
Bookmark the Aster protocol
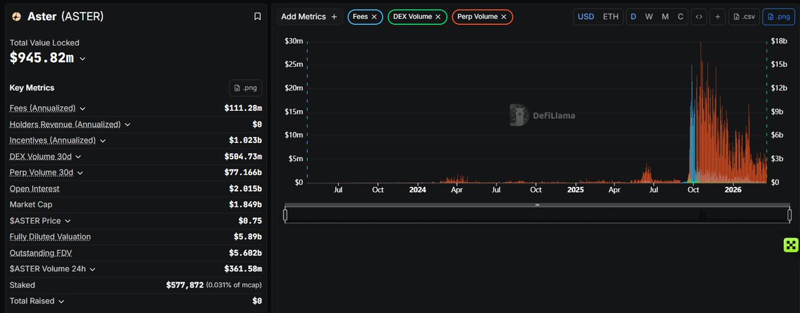[x=258, y=17]
